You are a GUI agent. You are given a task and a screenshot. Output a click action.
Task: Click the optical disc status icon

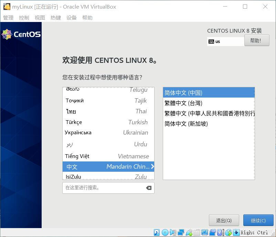click(x=165, y=233)
